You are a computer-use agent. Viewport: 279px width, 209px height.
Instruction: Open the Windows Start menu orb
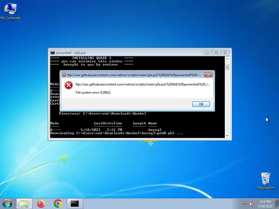pyautogui.click(x=7, y=204)
